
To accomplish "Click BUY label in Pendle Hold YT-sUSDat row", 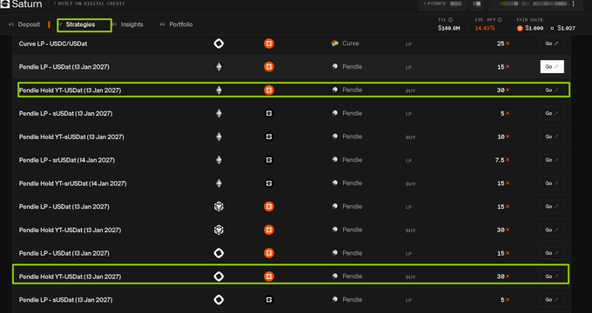I will click(410, 137).
